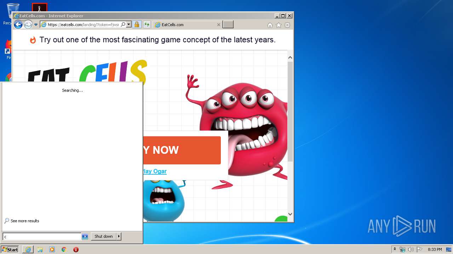This screenshot has width=453, height=254.
Task: Expand the address bar autocomplete dropdown
Action: pos(129,25)
